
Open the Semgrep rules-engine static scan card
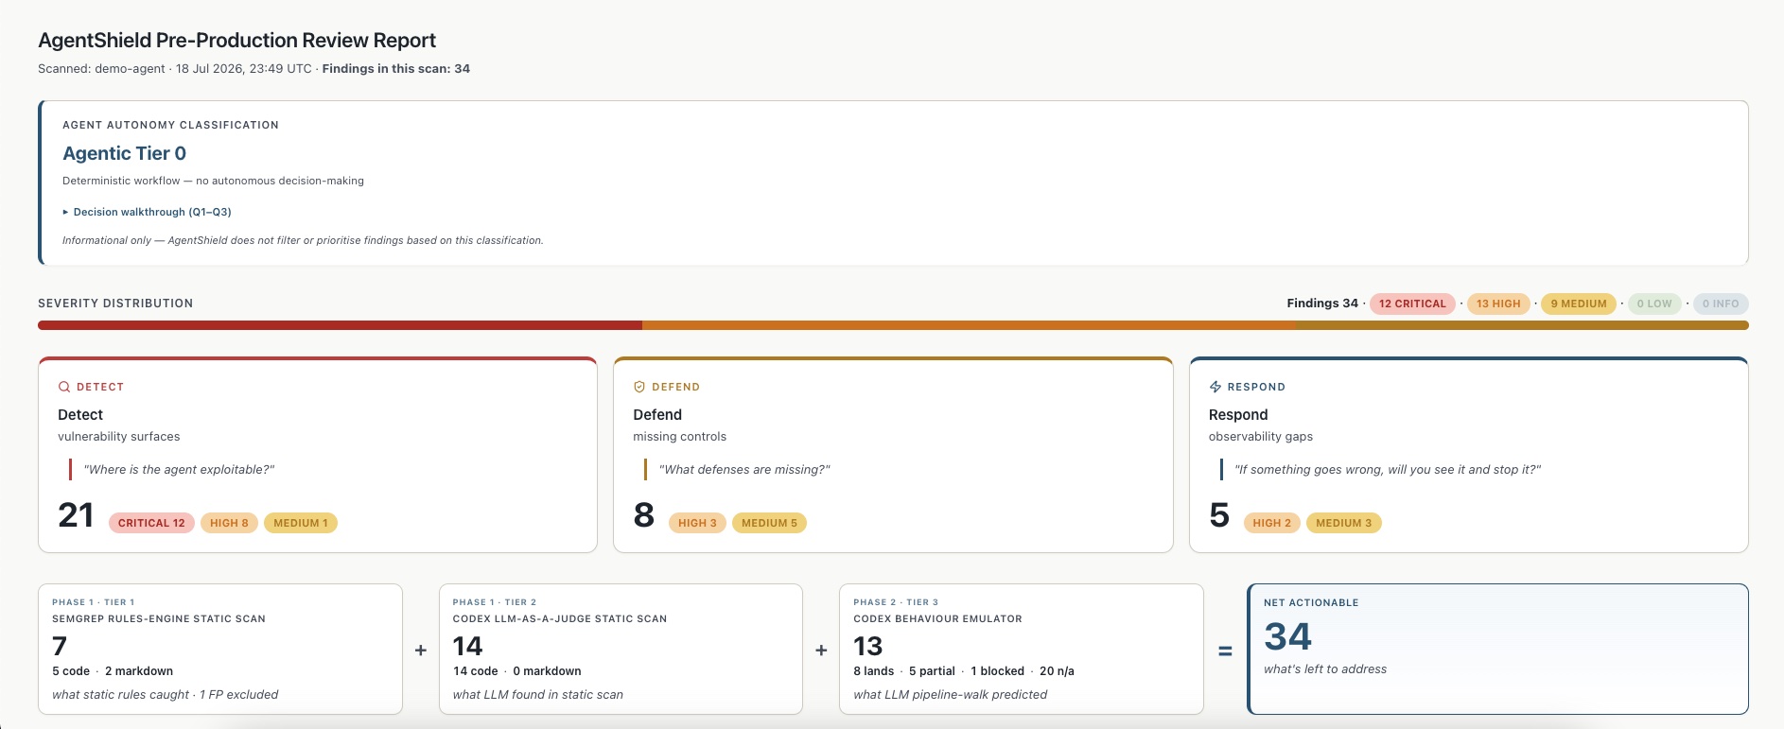(220, 649)
